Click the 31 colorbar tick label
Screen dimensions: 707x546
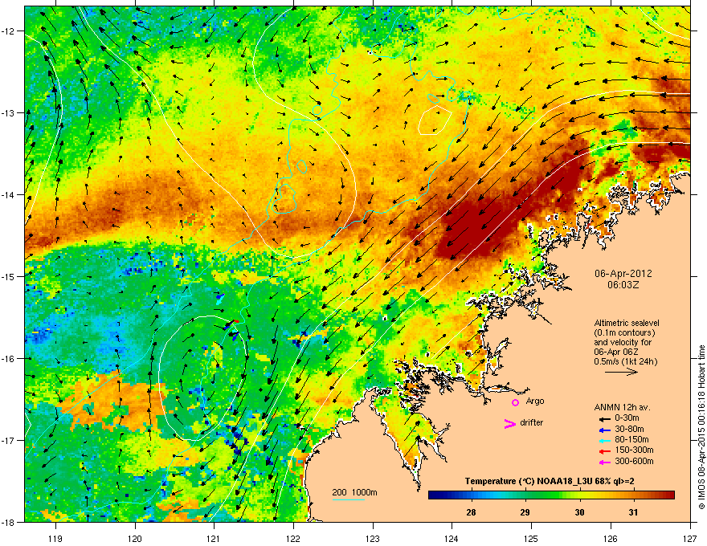(x=633, y=512)
